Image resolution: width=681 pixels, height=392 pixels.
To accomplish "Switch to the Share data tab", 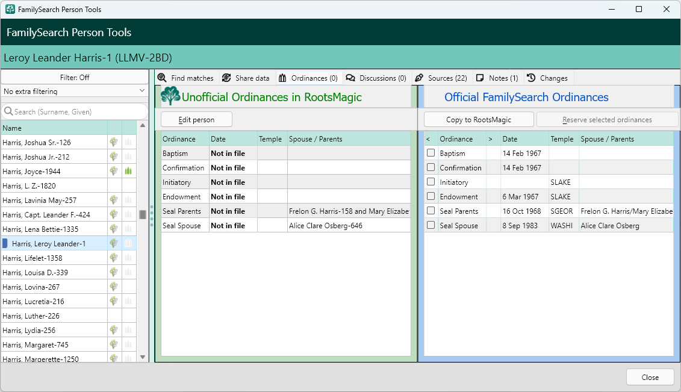I will pyautogui.click(x=246, y=78).
